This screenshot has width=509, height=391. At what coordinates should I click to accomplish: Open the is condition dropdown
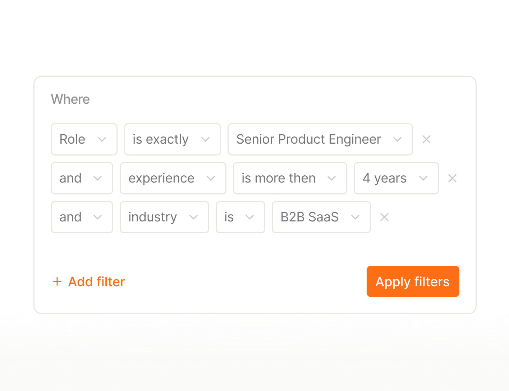240,217
